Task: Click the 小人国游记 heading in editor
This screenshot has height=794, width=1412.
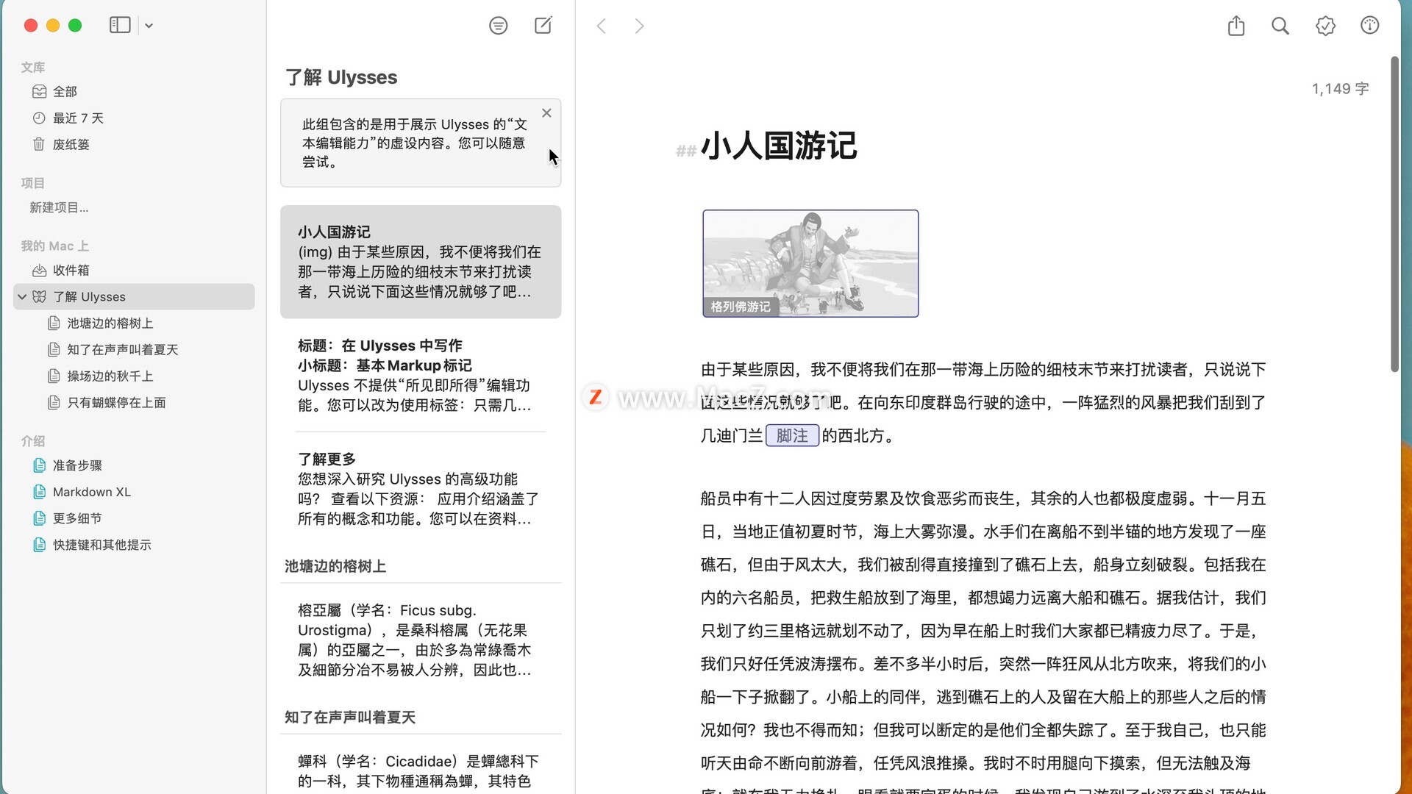Action: click(779, 146)
